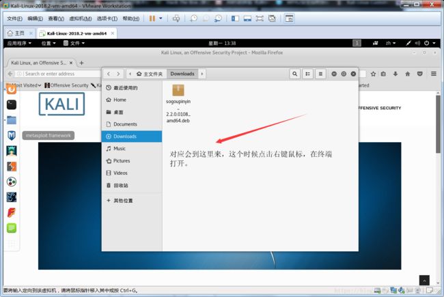The width and height of the screenshot is (444, 297).
Task: Toggle the VMware thumbnail bar icon
Action: pos(247,18)
